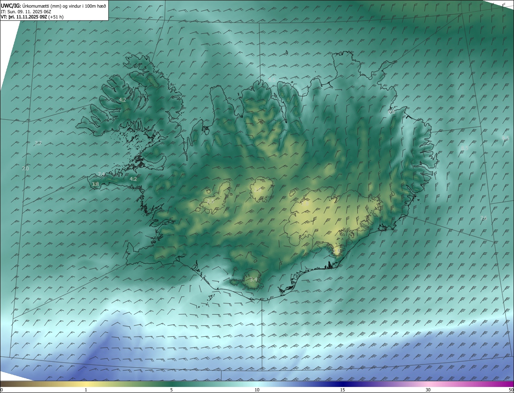514x393 pixels.
Task: Select the '3.4' label on the southern glacier
Action: click(253, 279)
